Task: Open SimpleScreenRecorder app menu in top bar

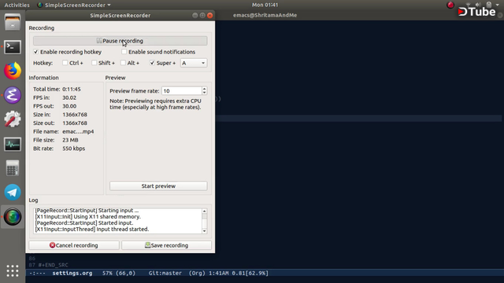Action: (x=74, y=5)
